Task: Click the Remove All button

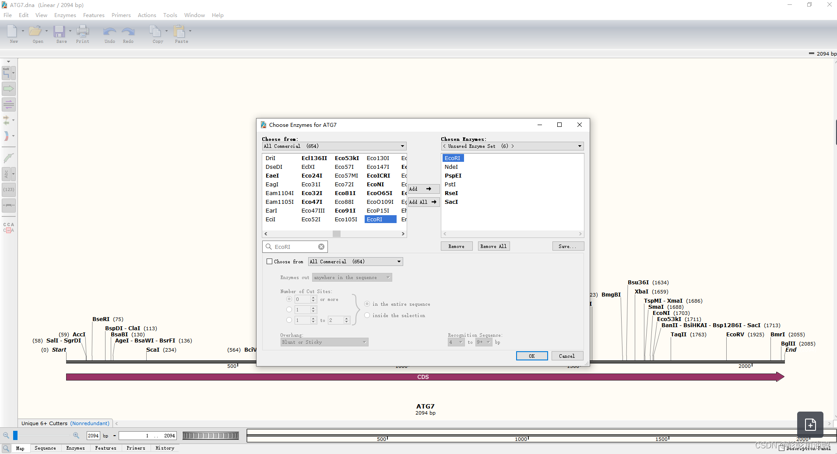Action: (x=494, y=246)
